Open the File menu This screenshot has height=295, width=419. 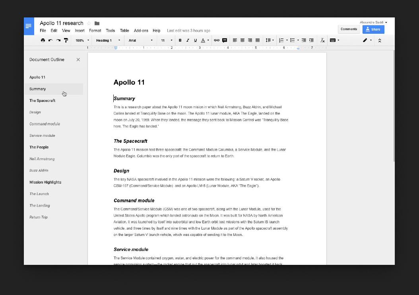[x=43, y=31]
